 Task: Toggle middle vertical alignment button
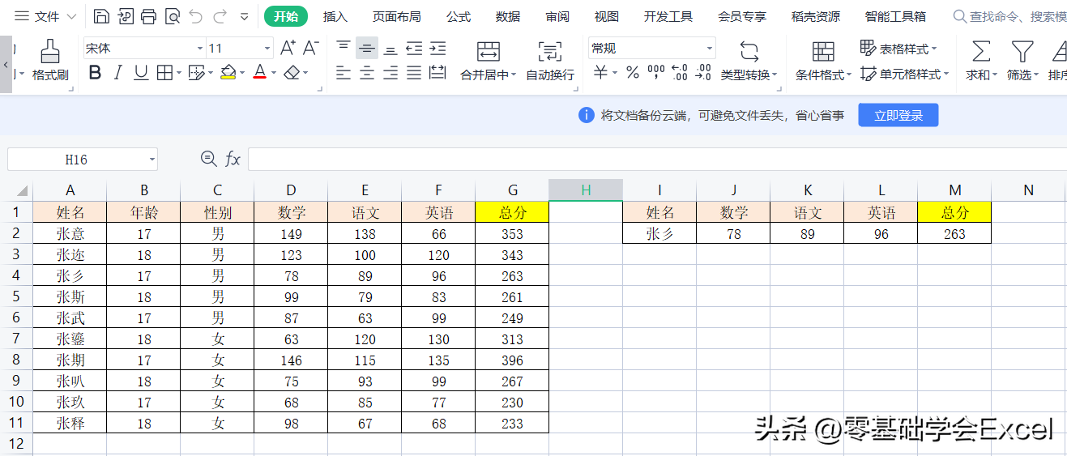point(367,48)
